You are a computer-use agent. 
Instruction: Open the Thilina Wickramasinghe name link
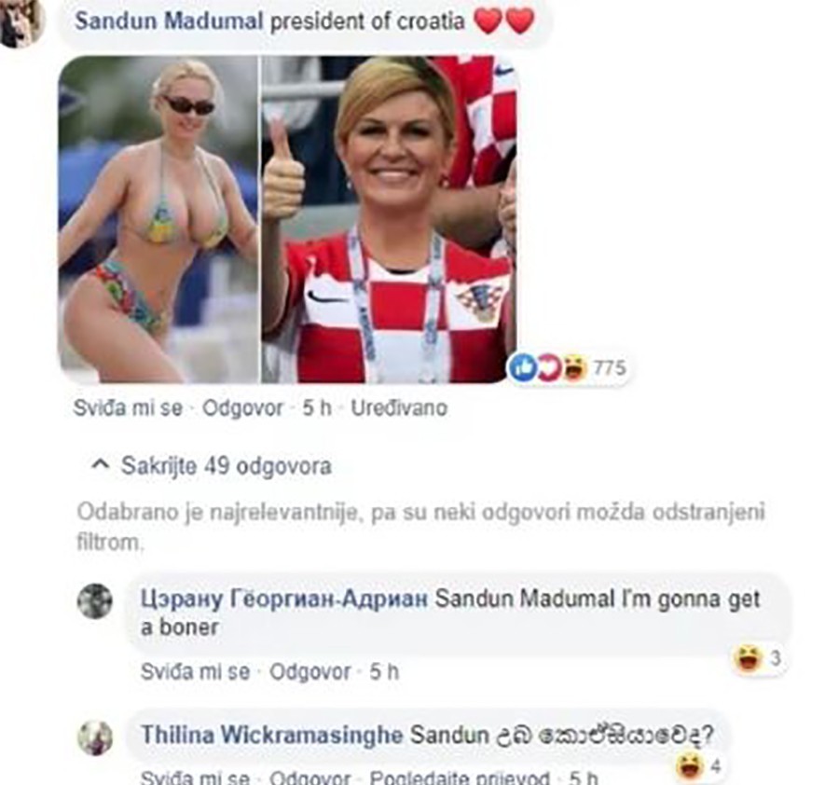(272, 735)
